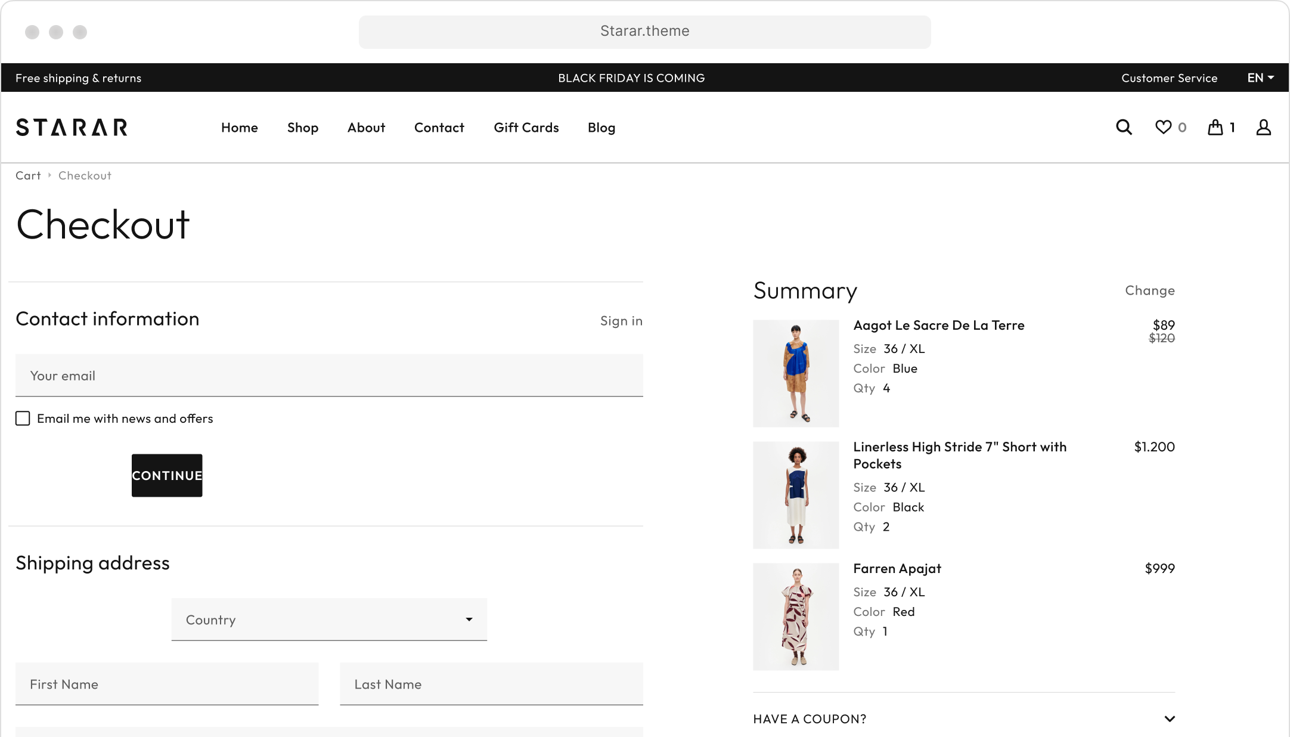Screen dimensions: 1290x737
Task: Click the Sign in link
Action: point(621,321)
